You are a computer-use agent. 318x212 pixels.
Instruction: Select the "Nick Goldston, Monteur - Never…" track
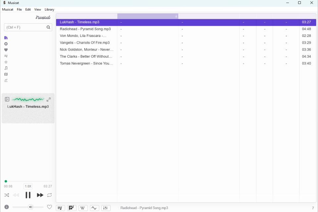pos(186,49)
